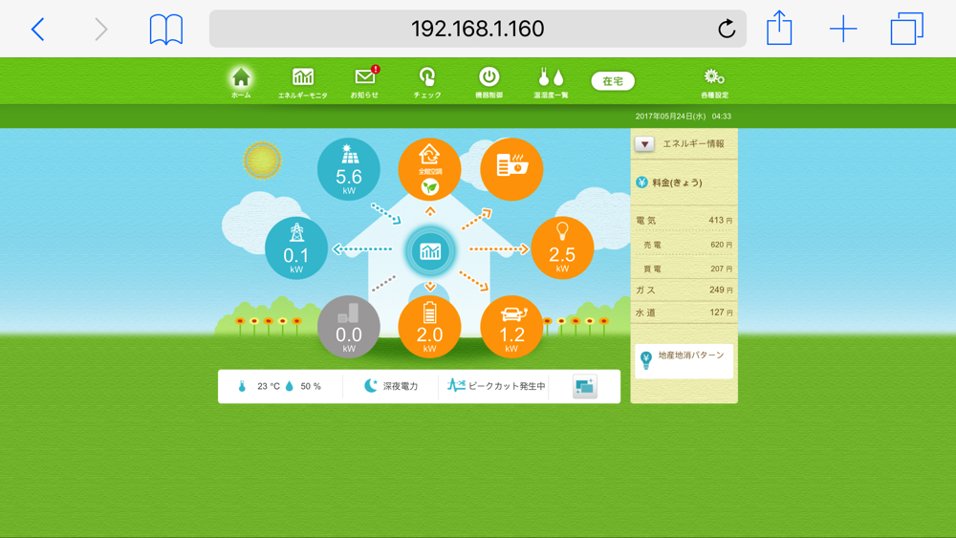
Task: Collapse the エネルギー情報 panel arrow
Action: click(644, 143)
